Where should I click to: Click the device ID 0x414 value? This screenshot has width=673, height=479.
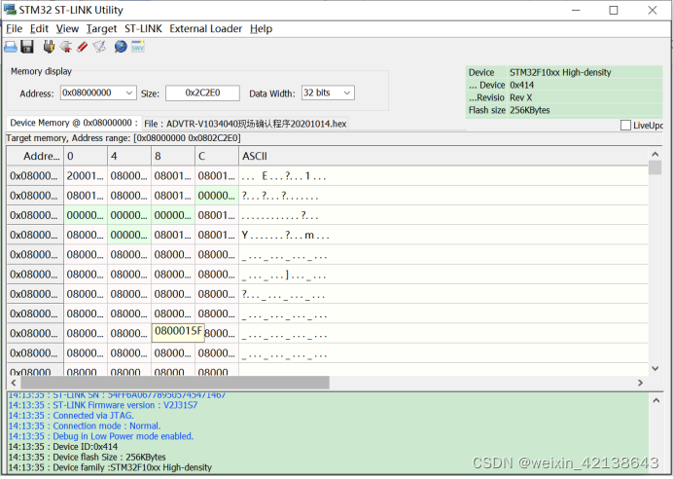point(521,85)
